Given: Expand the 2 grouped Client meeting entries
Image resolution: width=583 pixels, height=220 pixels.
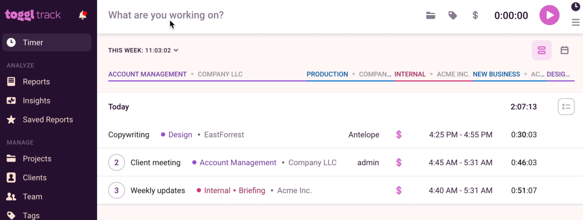Looking at the screenshot, I should (x=116, y=163).
